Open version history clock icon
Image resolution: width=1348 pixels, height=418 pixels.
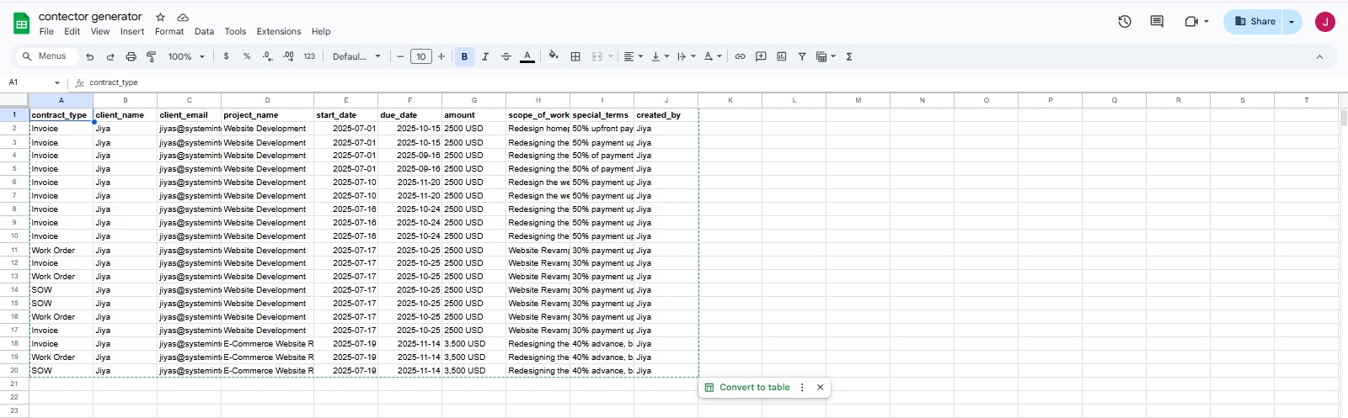click(1125, 22)
